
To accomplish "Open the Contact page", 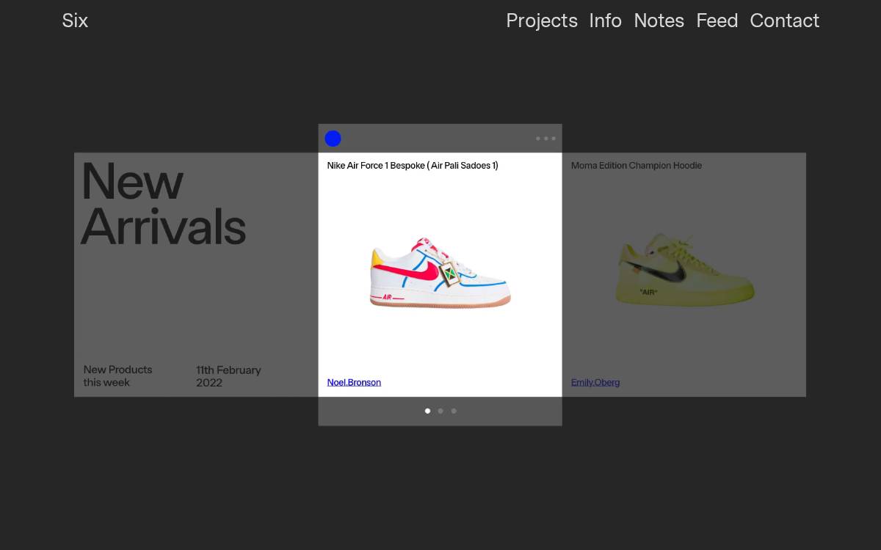I will click(784, 21).
